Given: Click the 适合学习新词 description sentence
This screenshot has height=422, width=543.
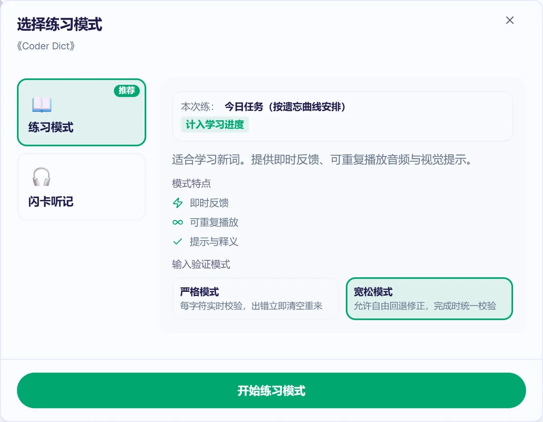Looking at the screenshot, I should (x=322, y=160).
